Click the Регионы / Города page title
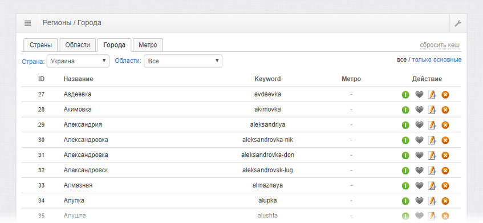This screenshot has height=223, width=483. point(72,23)
